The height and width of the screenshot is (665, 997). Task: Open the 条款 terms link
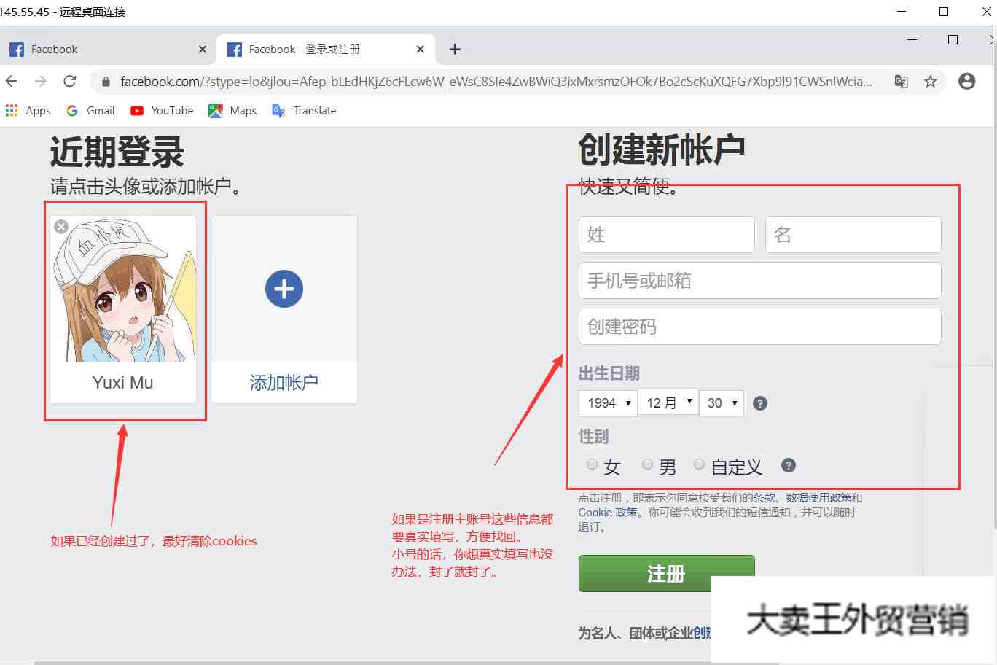(765, 497)
